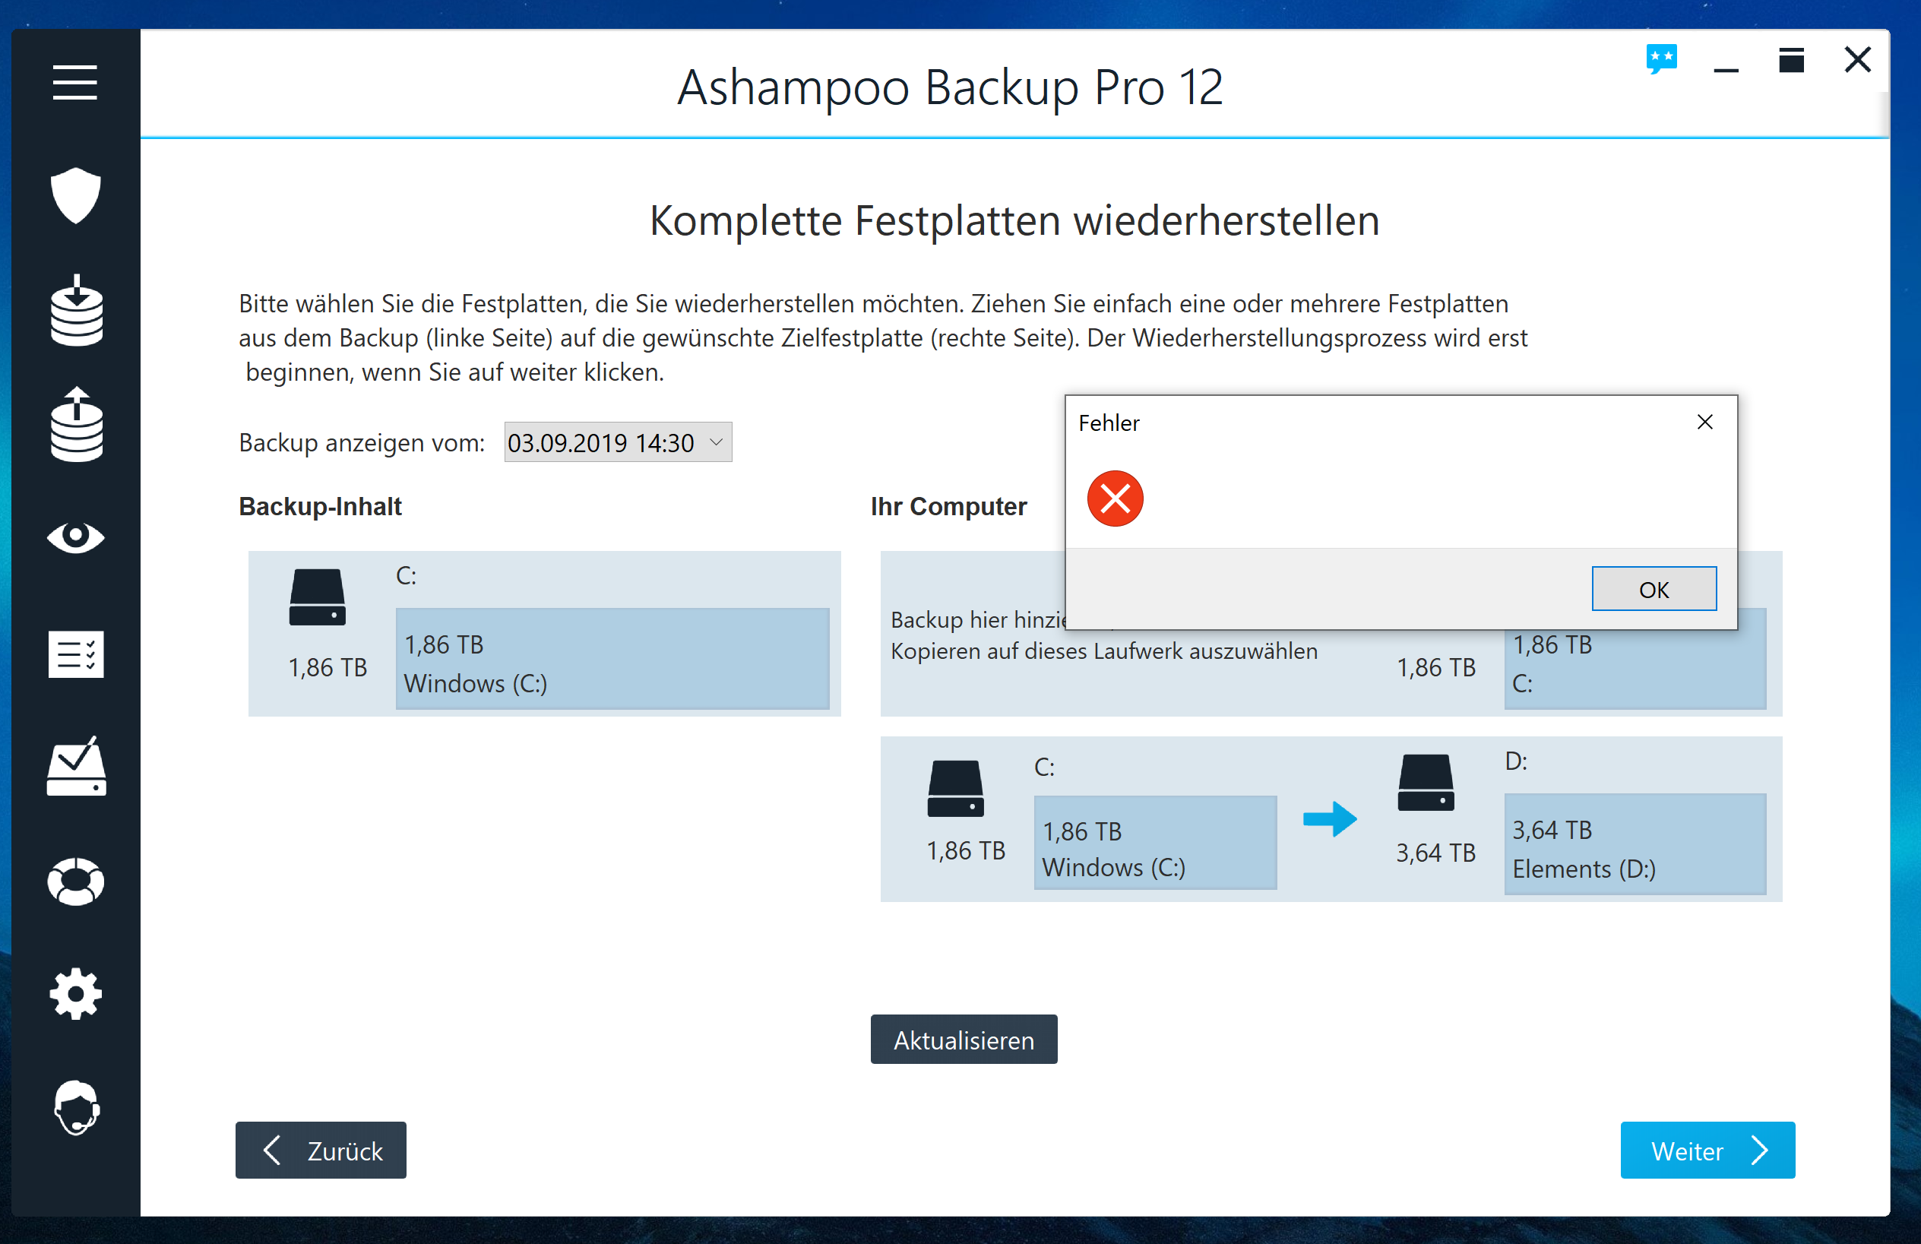Open the support headset icon
The height and width of the screenshot is (1244, 1921).
tap(76, 1107)
